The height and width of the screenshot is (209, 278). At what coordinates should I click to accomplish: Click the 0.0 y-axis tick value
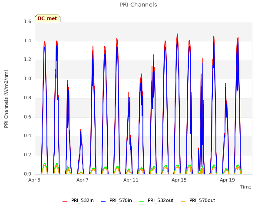pyautogui.click(x=27, y=174)
